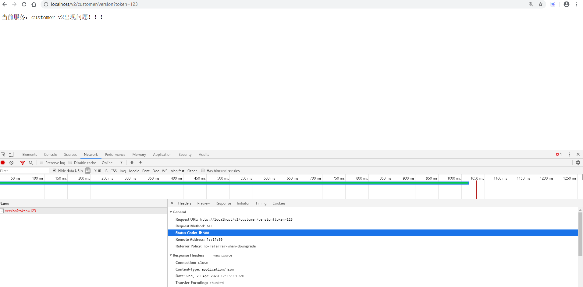Viewport: 583px width, 287px height.
Task: Close the DevTools panel
Action: point(578,155)
